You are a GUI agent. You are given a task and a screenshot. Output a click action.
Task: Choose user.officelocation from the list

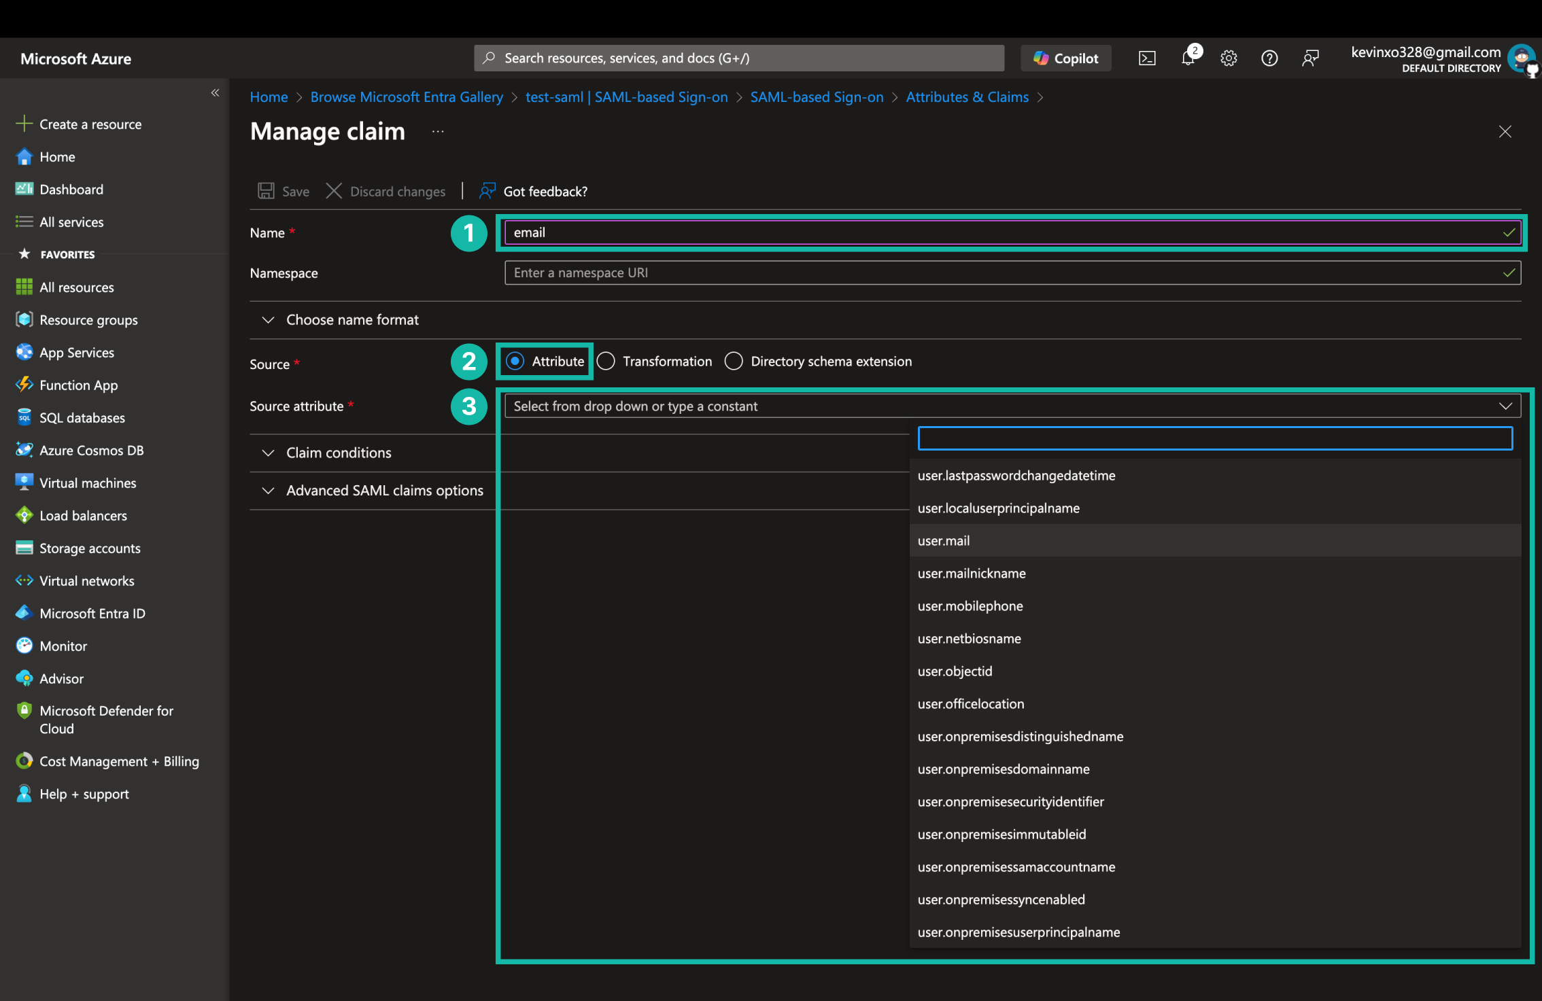1215,704
